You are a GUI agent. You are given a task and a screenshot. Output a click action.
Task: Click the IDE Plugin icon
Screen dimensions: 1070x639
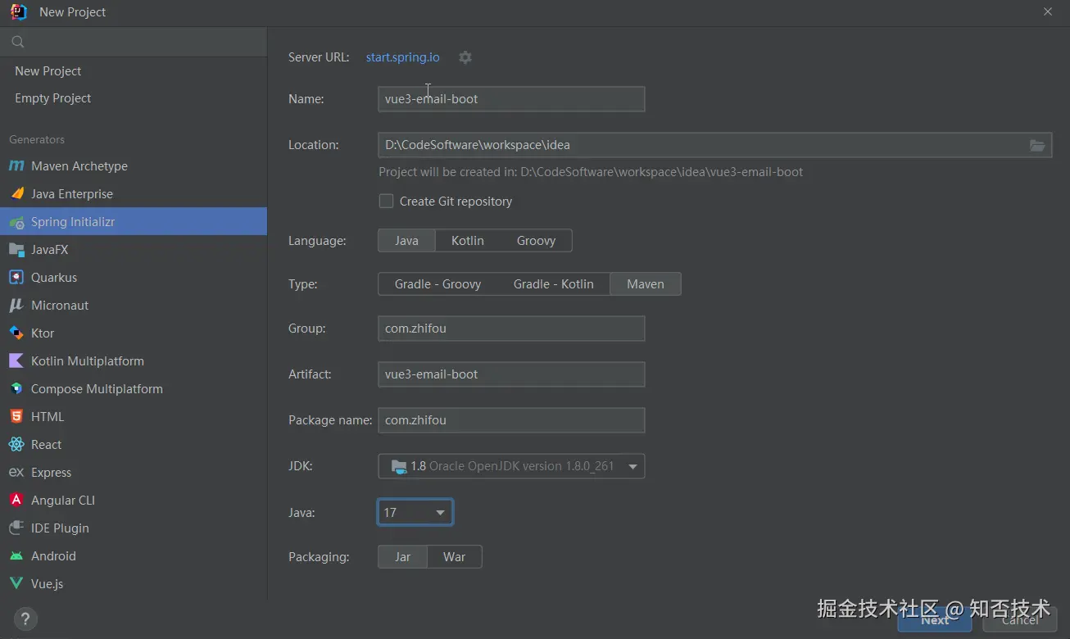[x=16, y=528]
